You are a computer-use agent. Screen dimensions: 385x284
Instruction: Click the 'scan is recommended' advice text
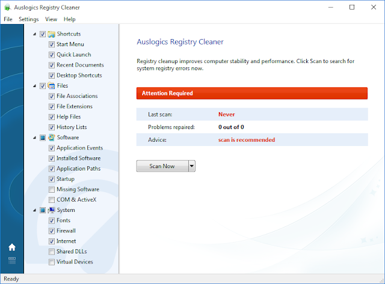[x=247, y=140]
